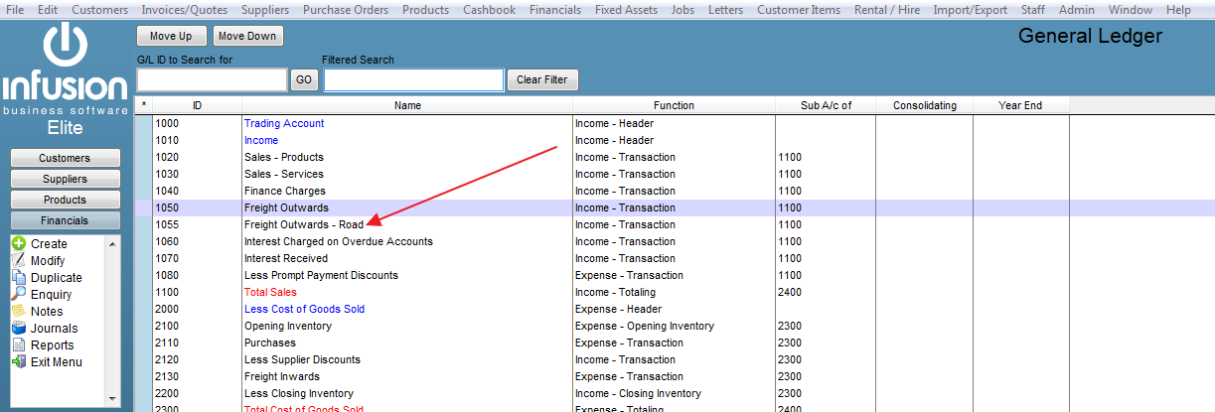The height and width of the screenshot is (412, 1215).
Task: Open the Help menu
Action: 1178,10
